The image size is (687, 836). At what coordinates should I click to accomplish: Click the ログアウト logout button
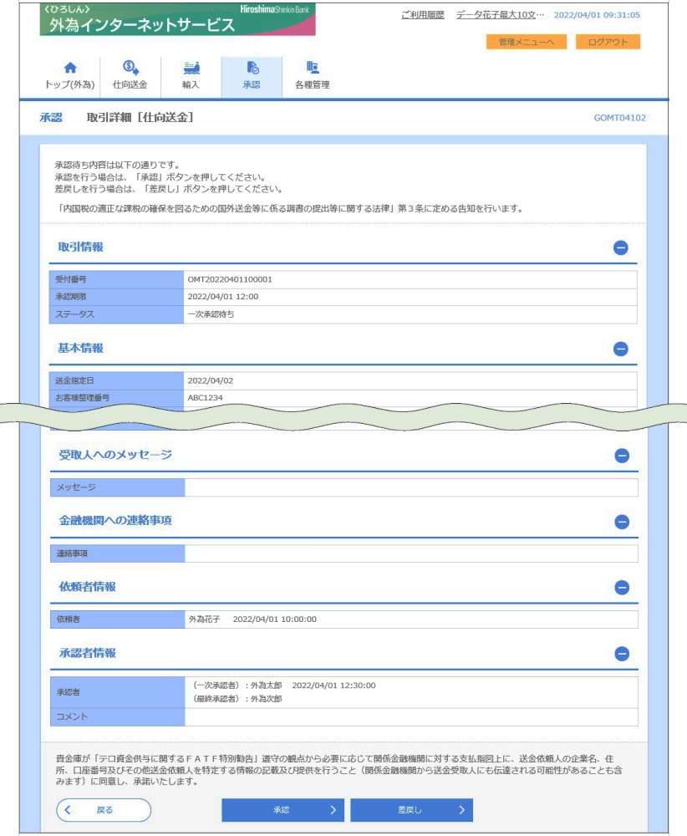(x=608, y=42)
